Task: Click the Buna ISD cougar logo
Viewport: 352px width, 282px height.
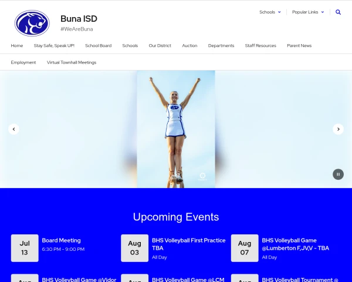Action: [x=32, y=23]
